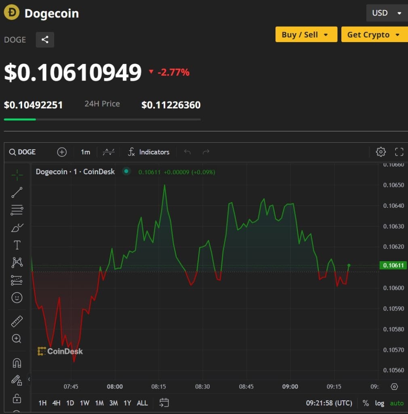Open the go to date calendar

(x=164, y=403)
